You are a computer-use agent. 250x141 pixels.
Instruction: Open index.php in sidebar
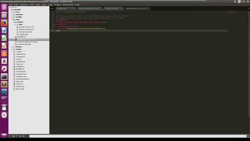(20, 81)
